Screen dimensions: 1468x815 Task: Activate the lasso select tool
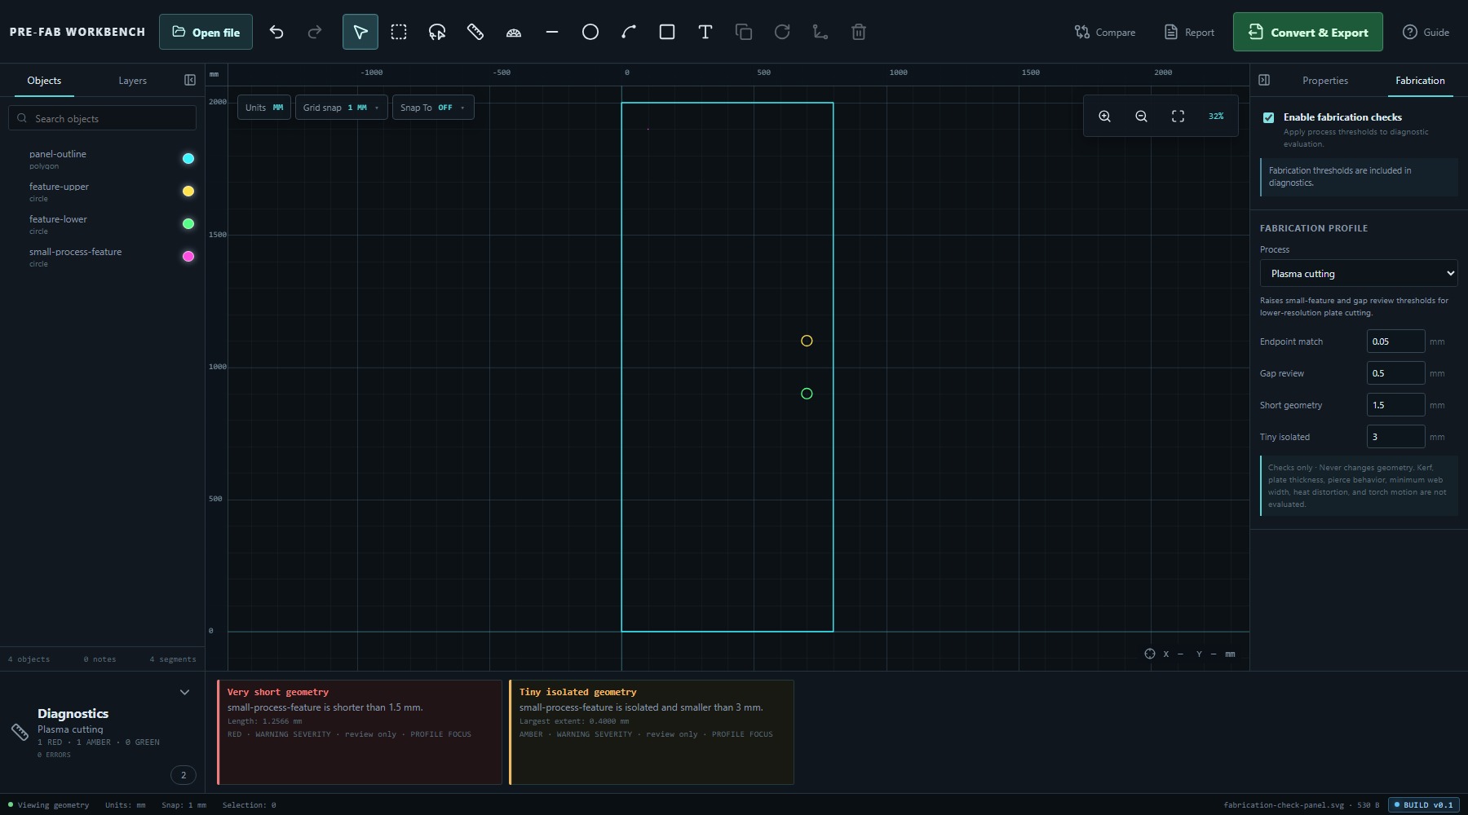(x=437, y=32)
